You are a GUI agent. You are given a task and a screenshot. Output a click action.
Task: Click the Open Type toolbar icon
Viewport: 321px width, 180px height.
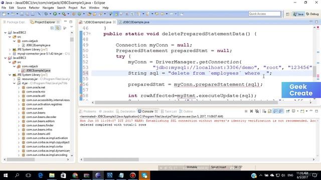click(x=89, y=14)
